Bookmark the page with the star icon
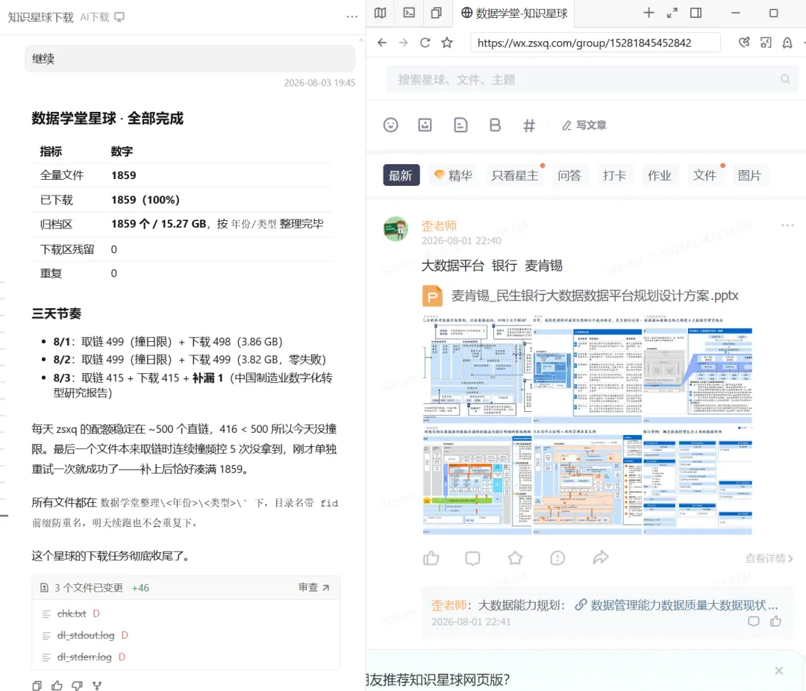Screen dimensions: 806x691 [447, 43]
